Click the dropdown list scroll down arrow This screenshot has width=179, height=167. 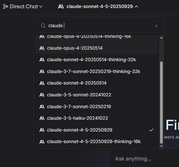tap(161, 146)
